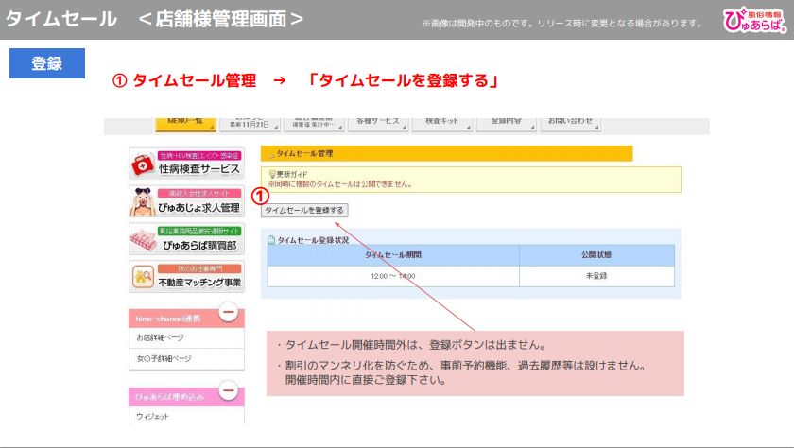Screen dimensions: 794x448
Task: Open the お問い合わせ menu tab
Action: point(570,124)
